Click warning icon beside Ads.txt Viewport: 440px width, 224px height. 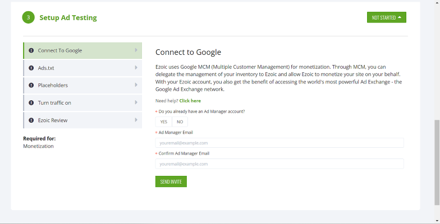coord(31,68)
